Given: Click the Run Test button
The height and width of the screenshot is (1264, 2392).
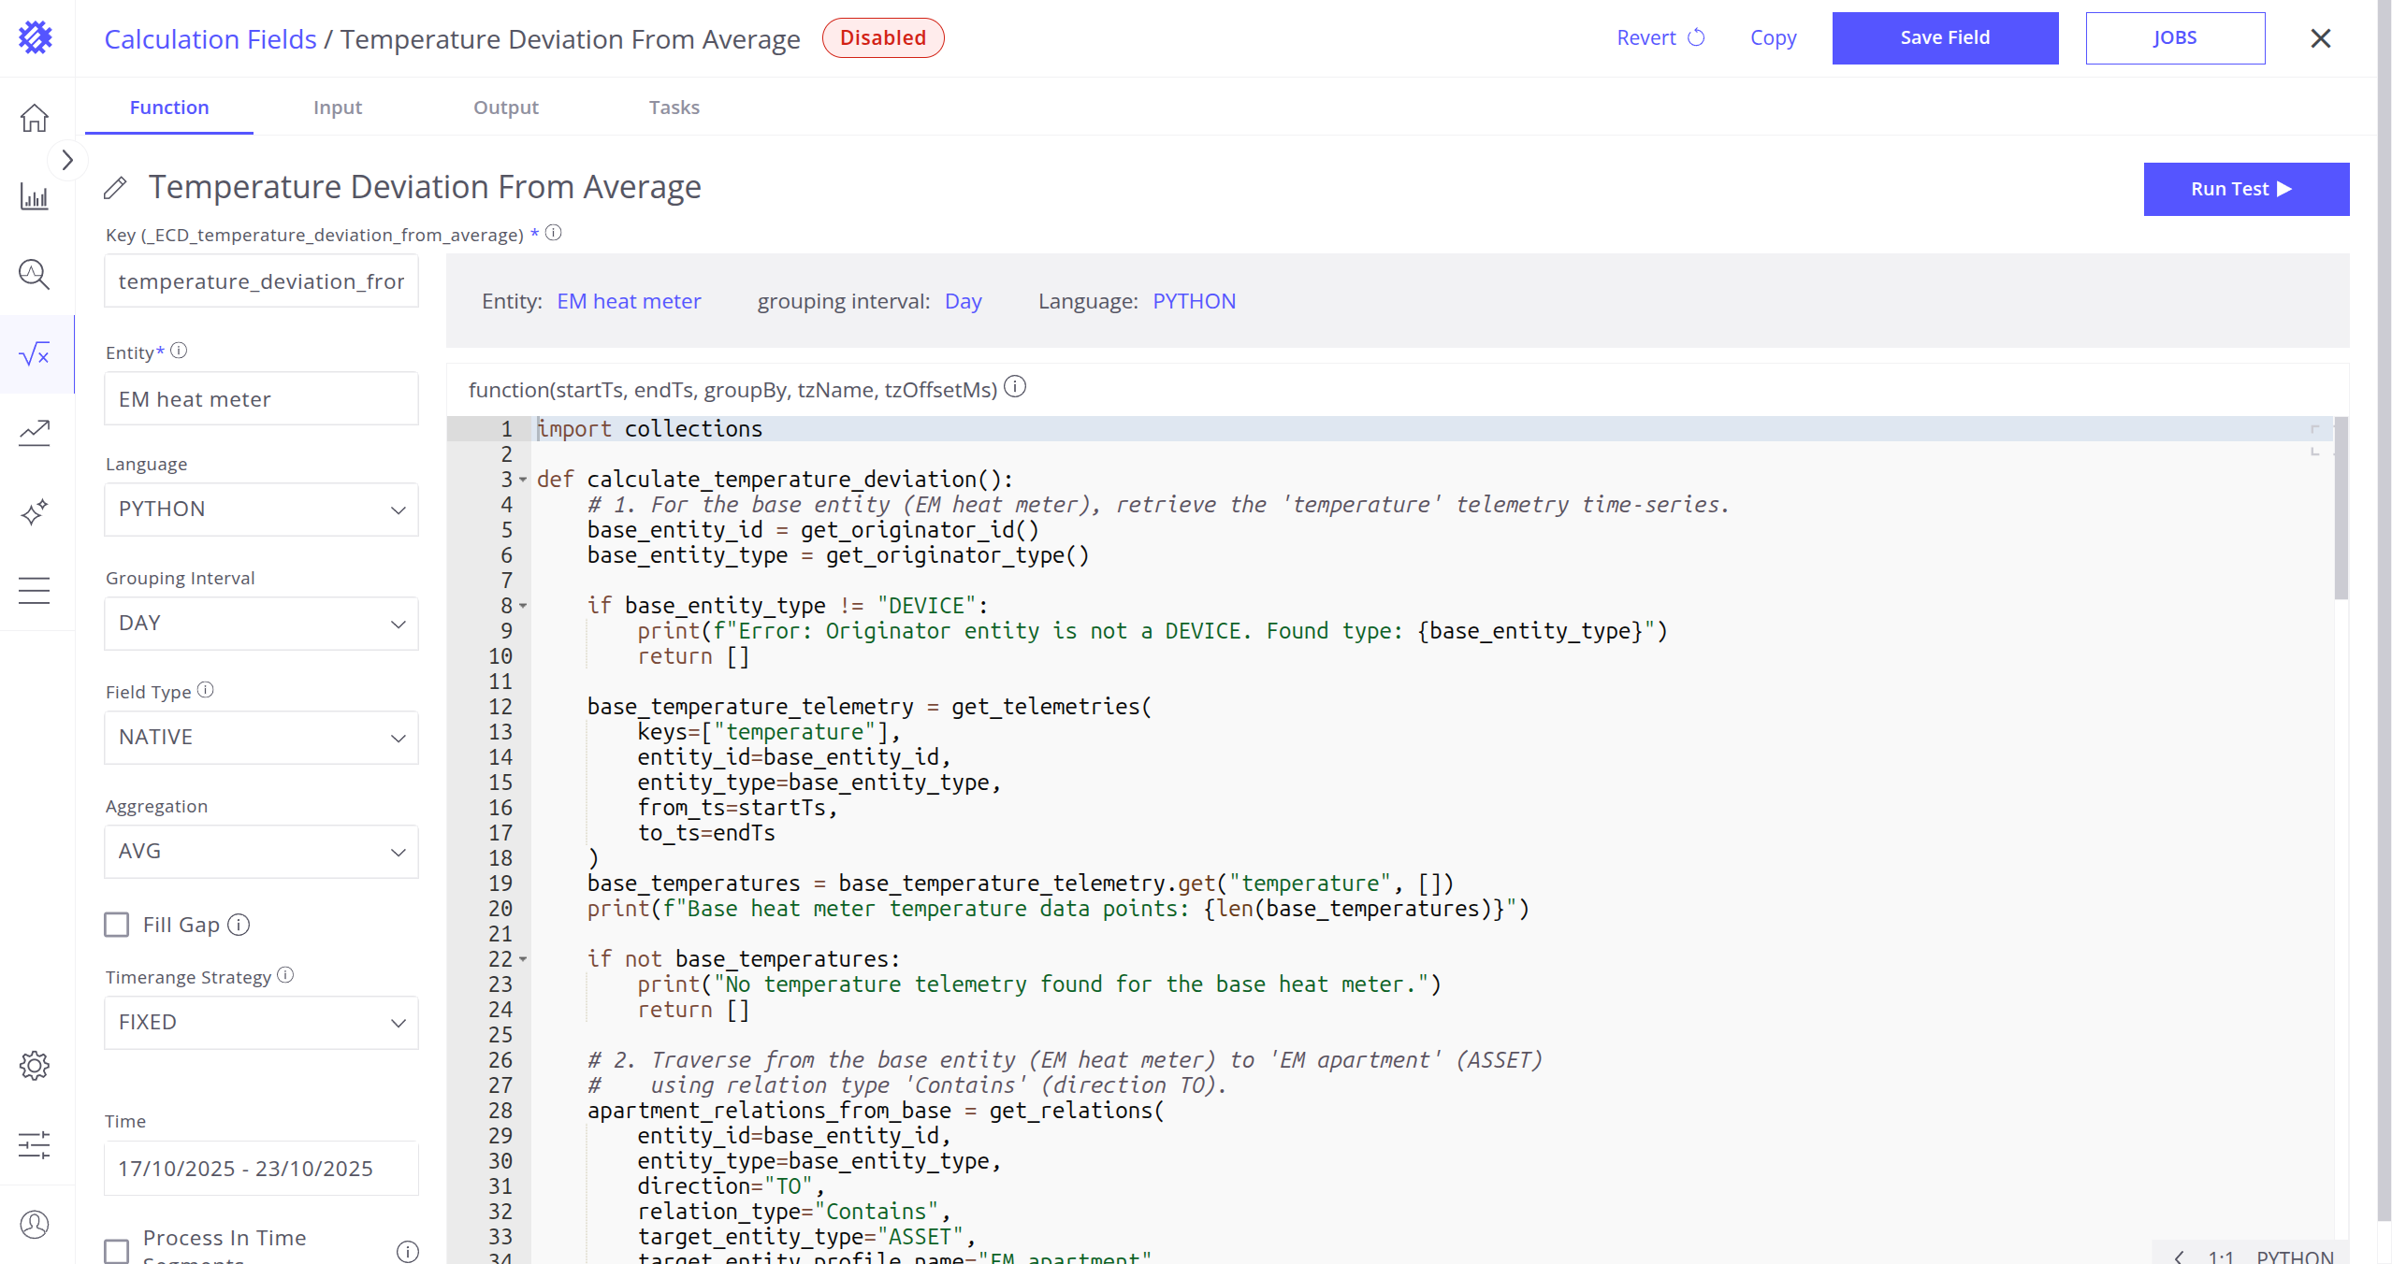Looking at the screenshot, I should click(x=2245, y=189).
